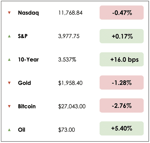Click the Nasdaq value 11,768.84
150x143 pixels.
click(x=70, y=13)
